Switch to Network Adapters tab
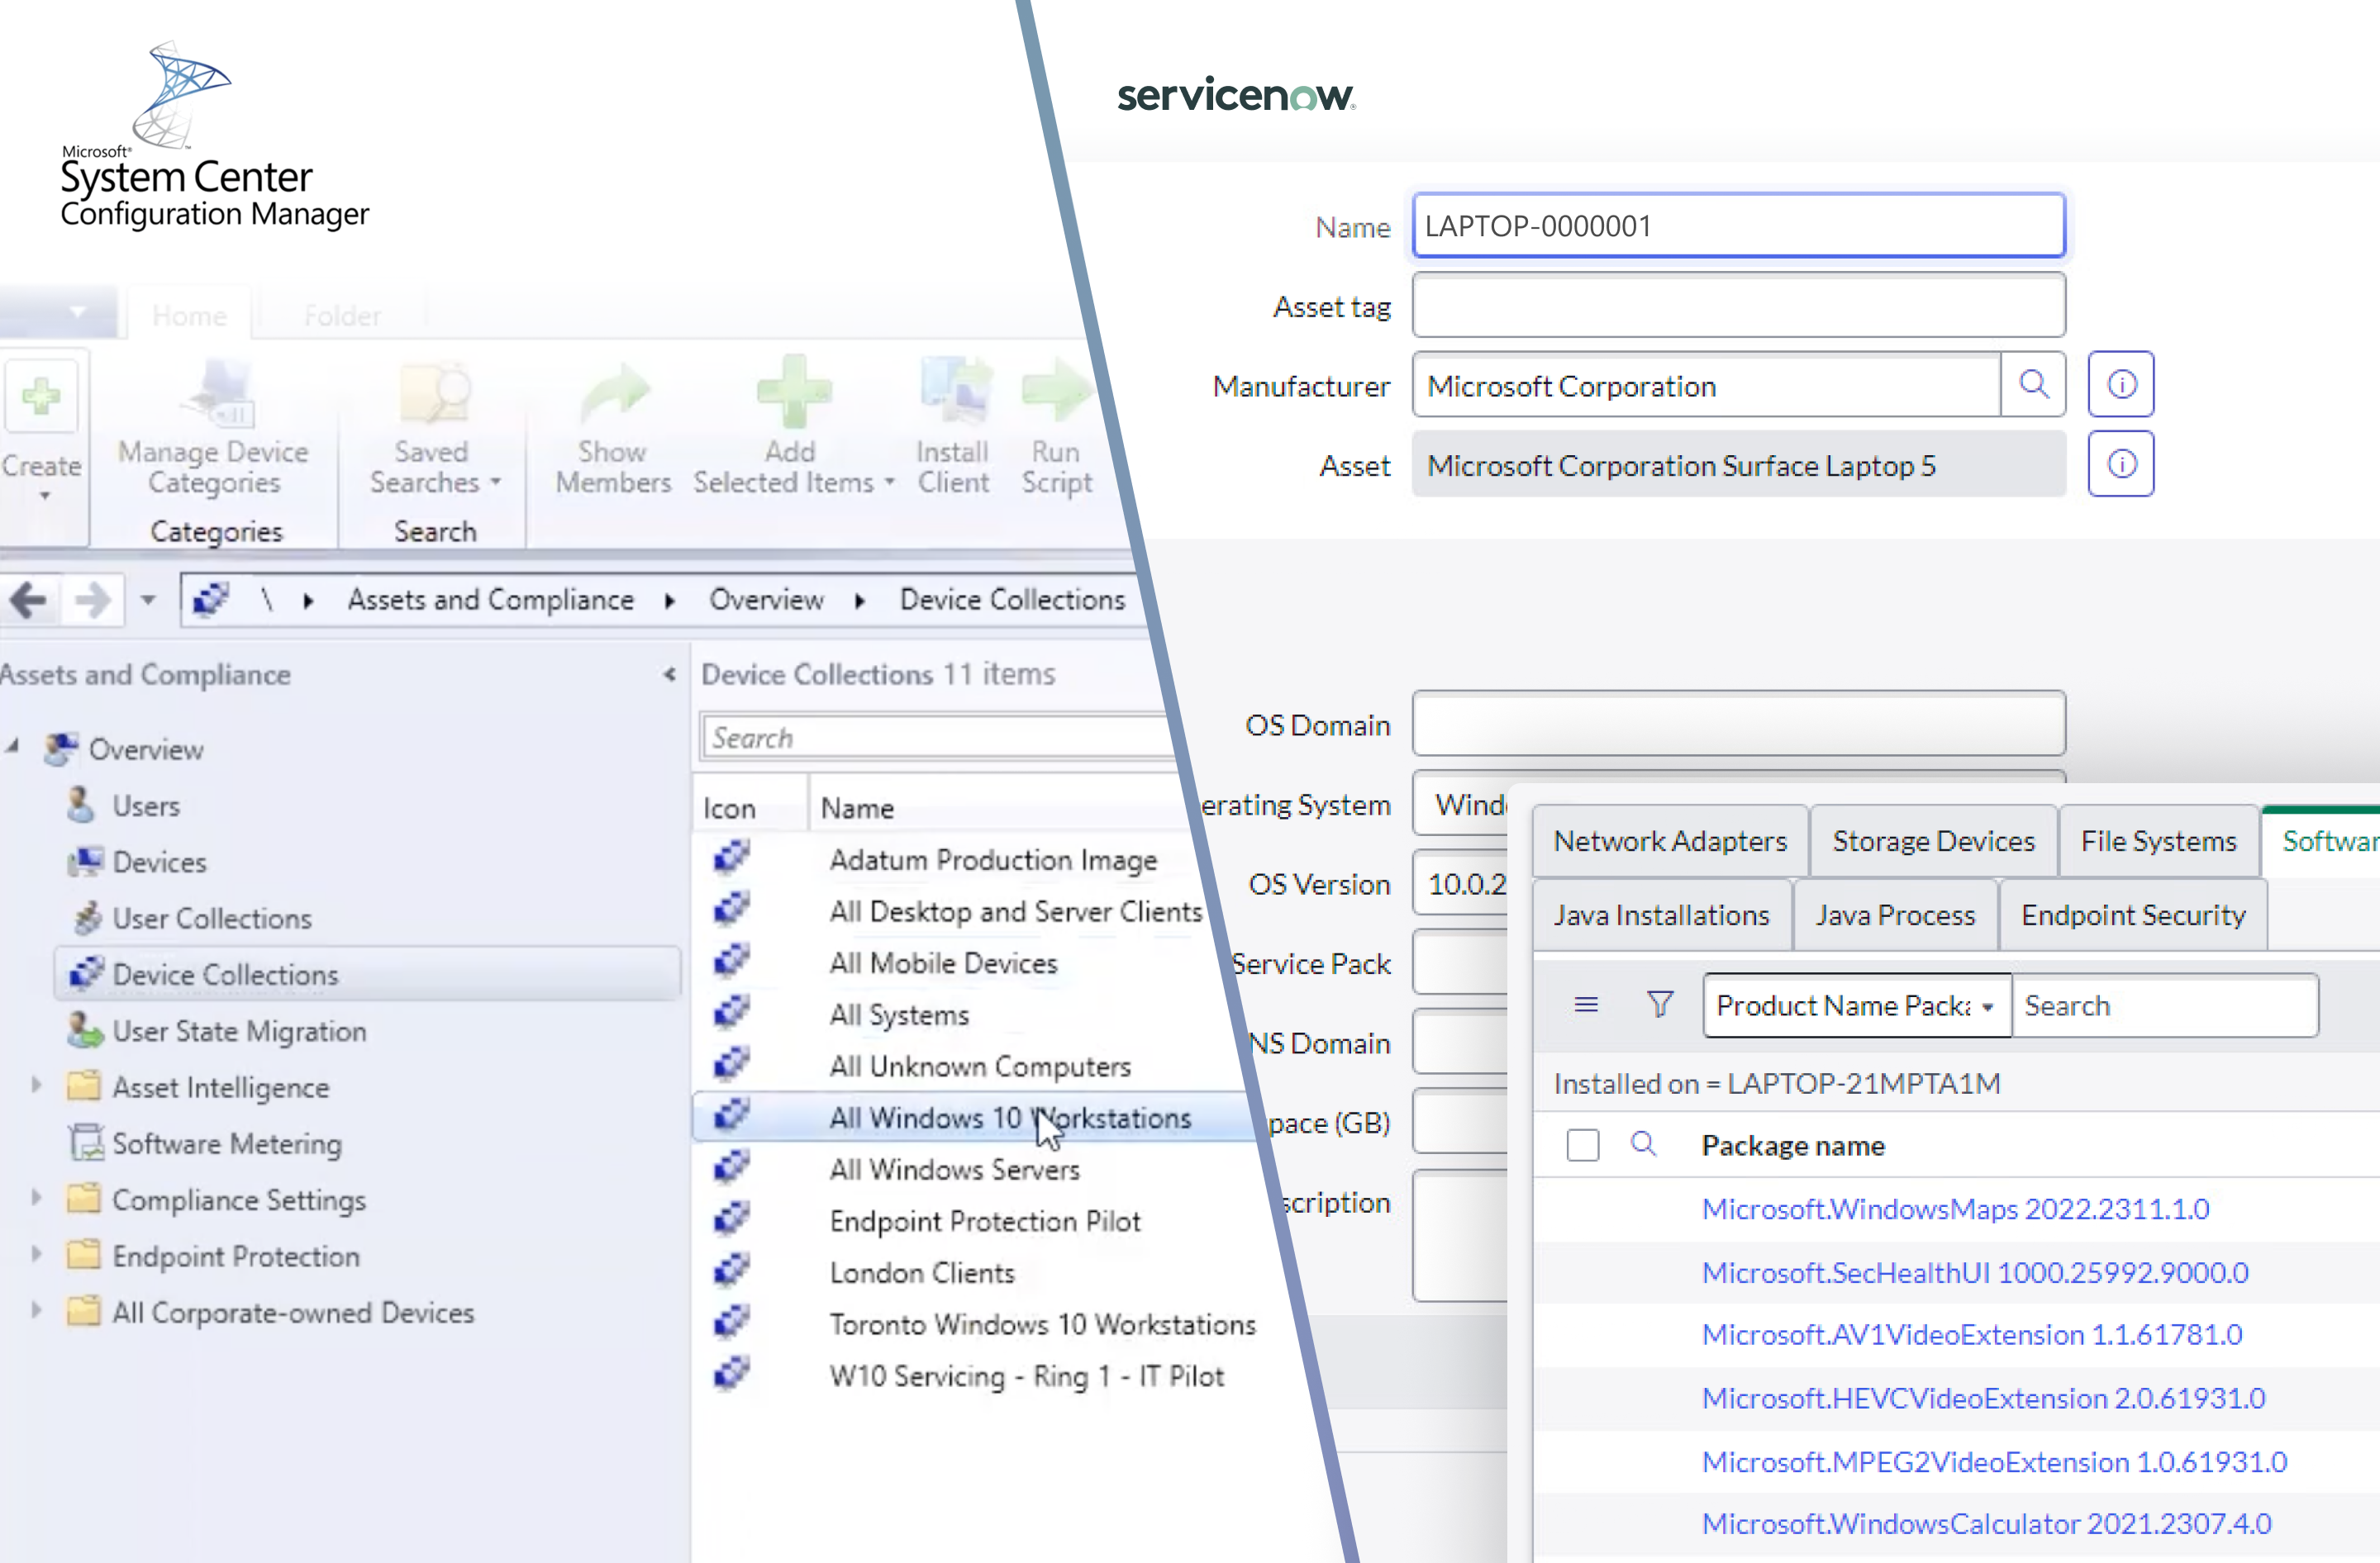Image resolution: width=2380 pixels, height=1563 pixels. pos(1670,842)
